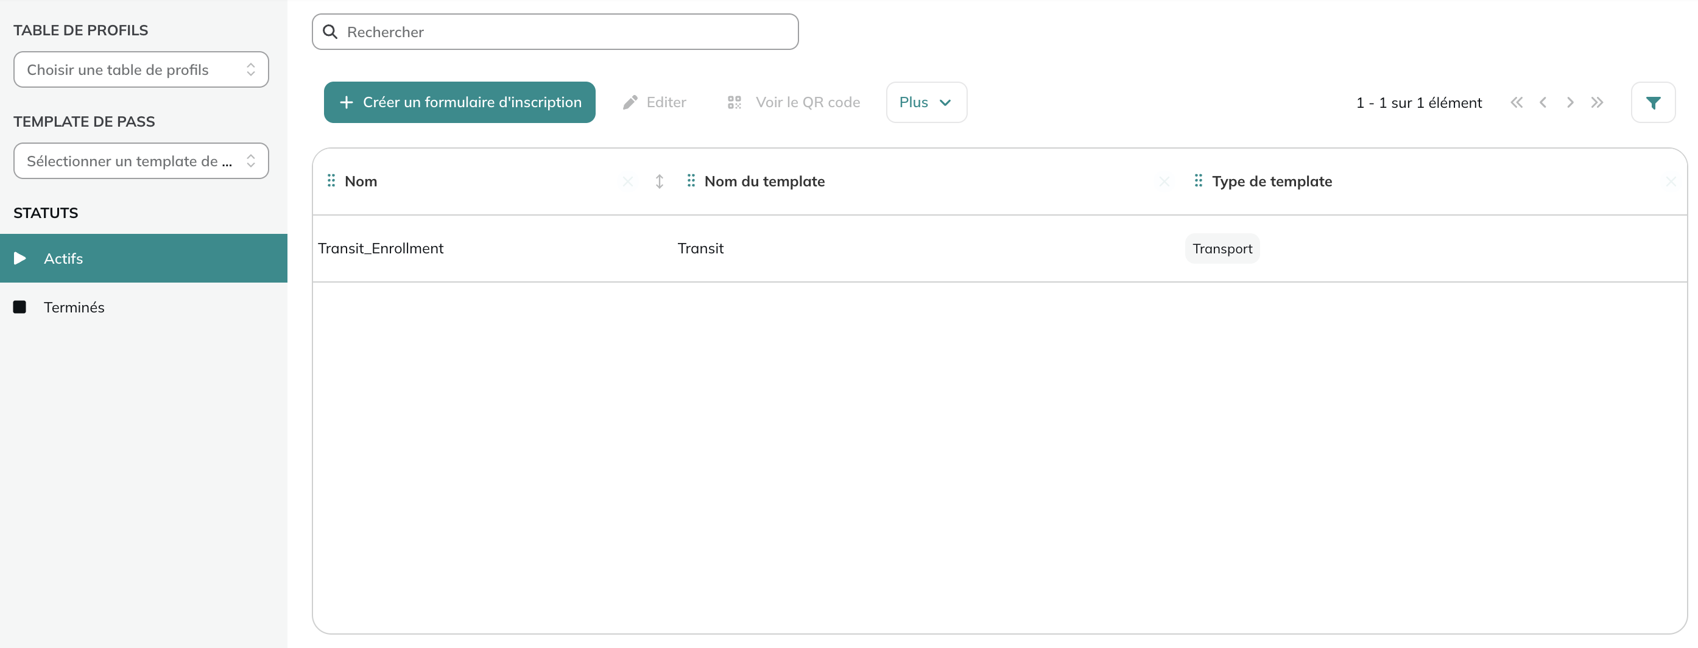Go to previous page chevron
Image resolution: width=1698 pixels, height=648 pixels.
[x=1543, y=102]
